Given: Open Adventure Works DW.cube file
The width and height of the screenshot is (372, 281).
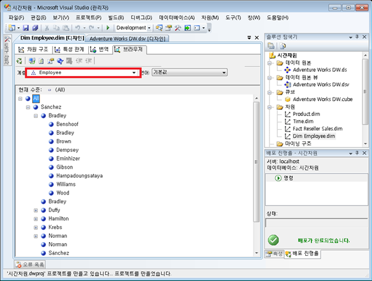Looking at the screenshot, I should pyautogui.click(x=323, y=99).
